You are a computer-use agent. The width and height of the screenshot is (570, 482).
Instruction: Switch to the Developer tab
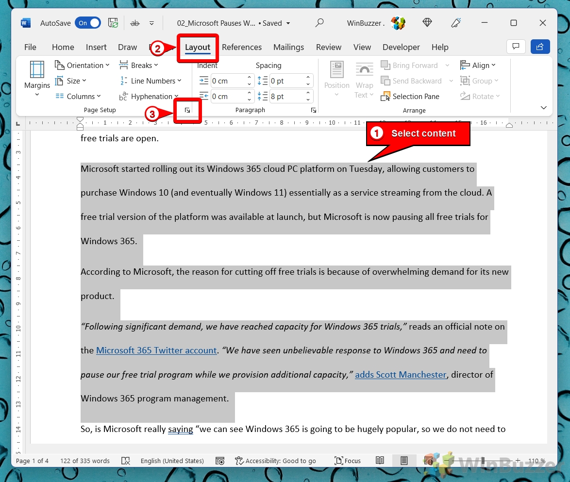(x=401, y=47)
